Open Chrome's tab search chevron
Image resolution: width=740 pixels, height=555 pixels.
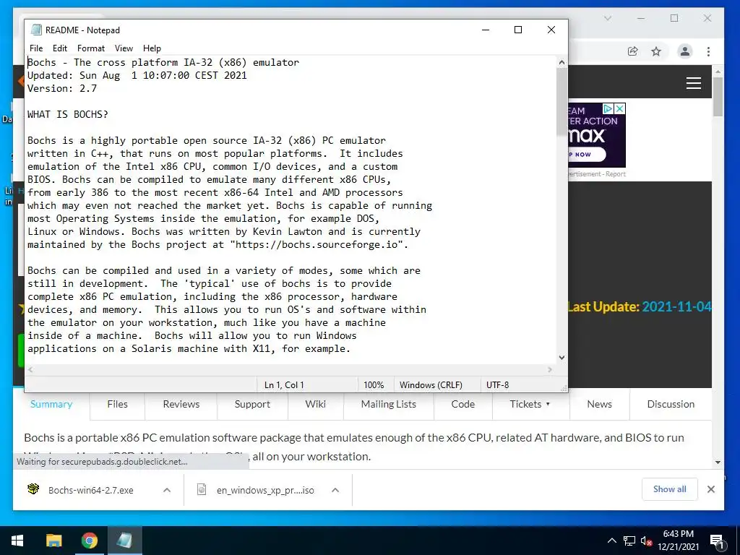pos(608,18)
